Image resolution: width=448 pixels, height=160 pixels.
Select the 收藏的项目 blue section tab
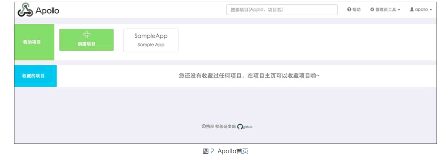[x=35, y=76]
